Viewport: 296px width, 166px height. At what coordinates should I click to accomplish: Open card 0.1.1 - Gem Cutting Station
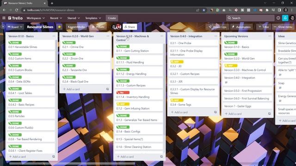coord(139,49)
